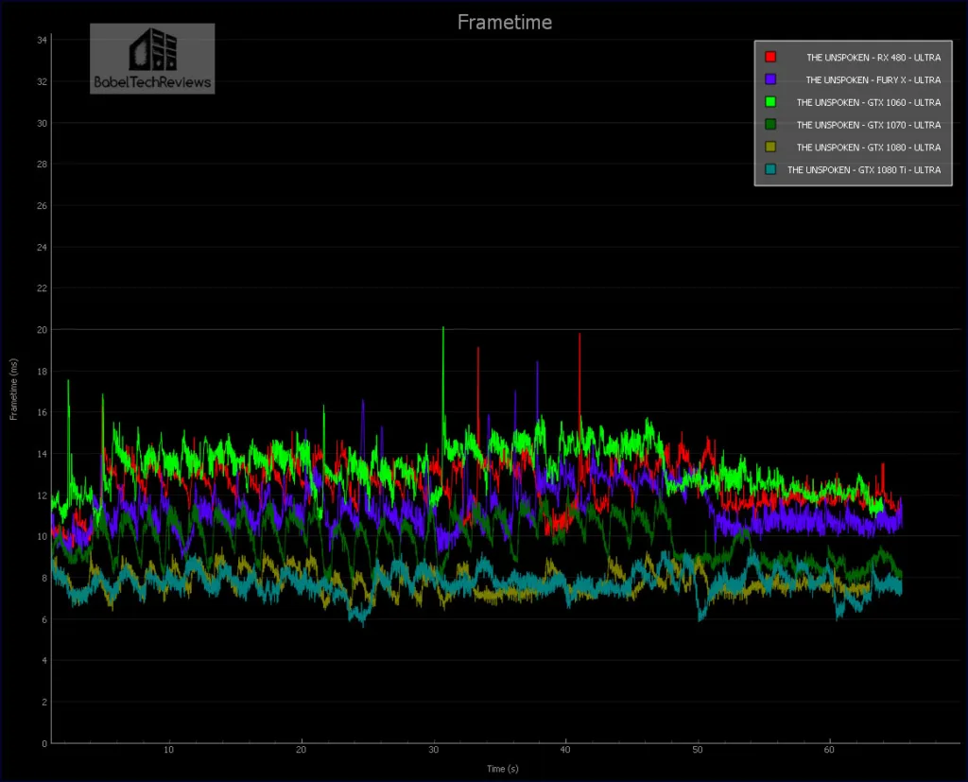968x782 pixels.
Task: Click the 50 tick on the time axis
Action: pyautogui.click(x=697, y=751)
